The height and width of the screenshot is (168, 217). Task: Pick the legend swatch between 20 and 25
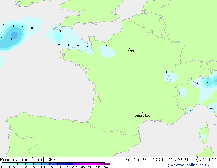click(61, 164)
